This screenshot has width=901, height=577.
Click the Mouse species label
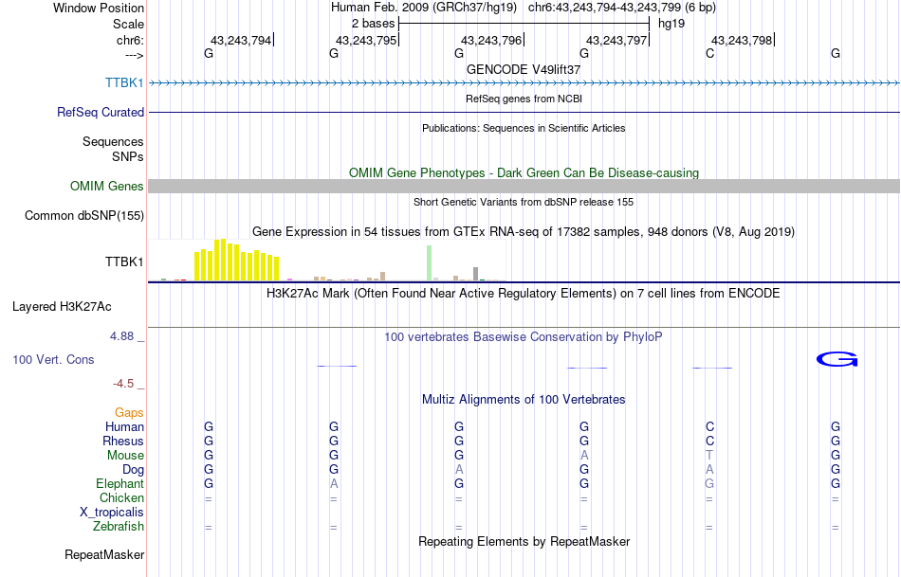pos(125,456)
